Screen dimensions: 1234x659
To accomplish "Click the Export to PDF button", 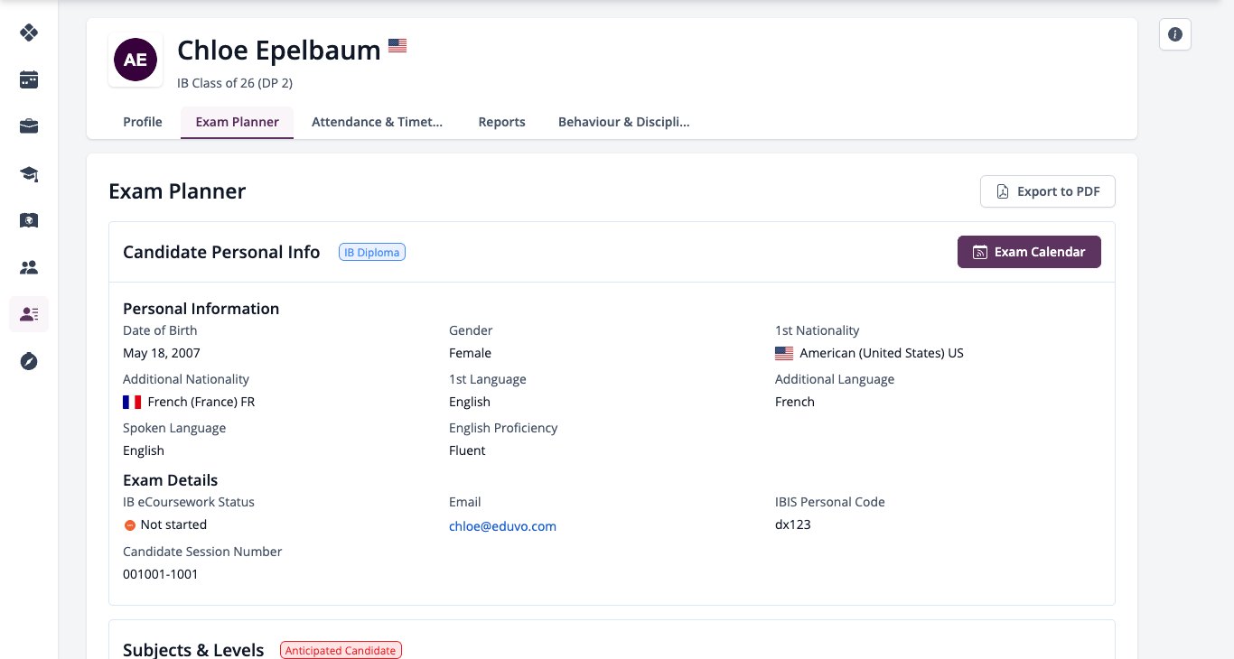I will point(1048,191).
